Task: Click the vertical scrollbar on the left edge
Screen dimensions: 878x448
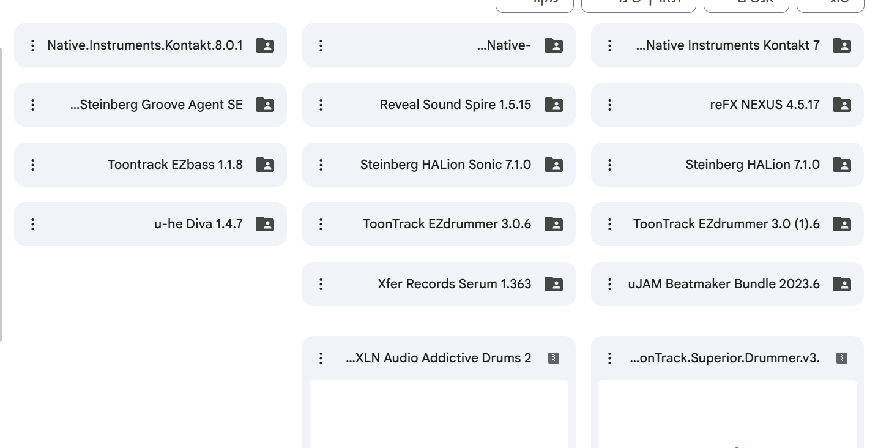Action: click(x=1, y=193)
